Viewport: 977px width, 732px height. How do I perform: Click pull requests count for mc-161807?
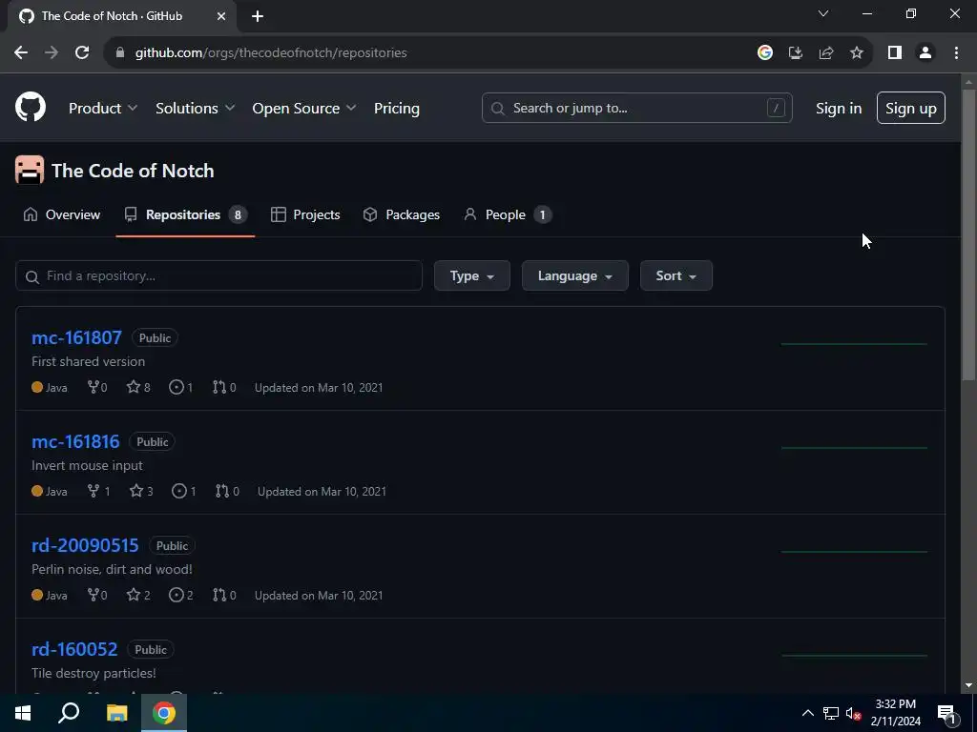coord(224,387)
